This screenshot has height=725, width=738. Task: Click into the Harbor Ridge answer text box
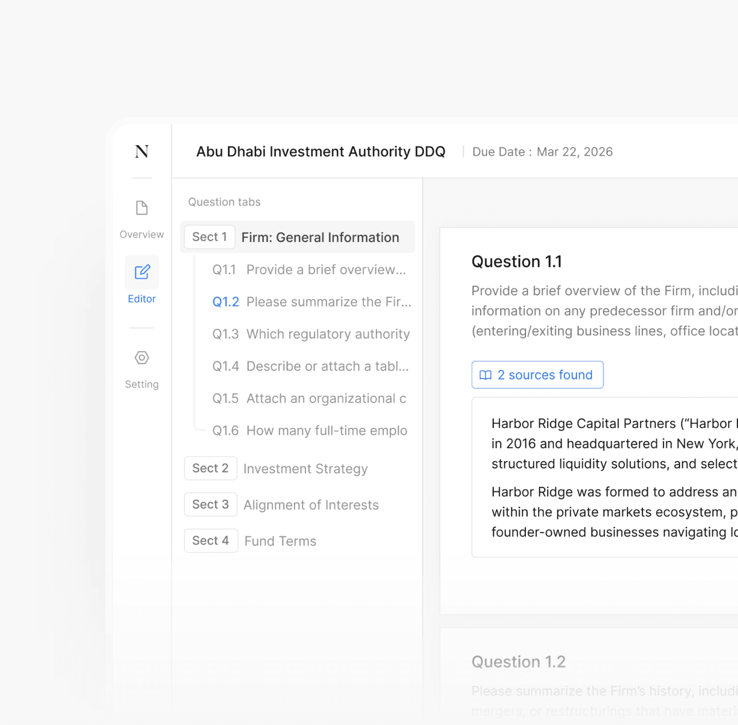click(604, 477)
